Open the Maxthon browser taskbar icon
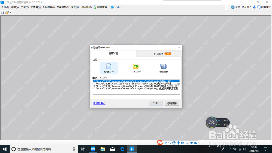 [x=93, y=149]
